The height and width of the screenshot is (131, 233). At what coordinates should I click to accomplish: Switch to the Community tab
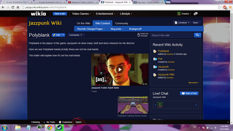click(x=121, y=23)
